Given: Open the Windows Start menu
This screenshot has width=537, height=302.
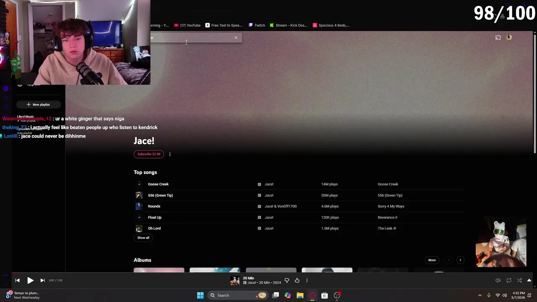Looking at the screenshot, I should pyautogui.click(x=200, y=295).
